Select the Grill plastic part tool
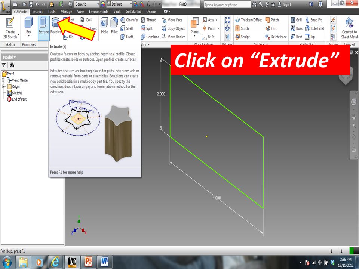The image size is (359, 269). (x=296, y=20)
